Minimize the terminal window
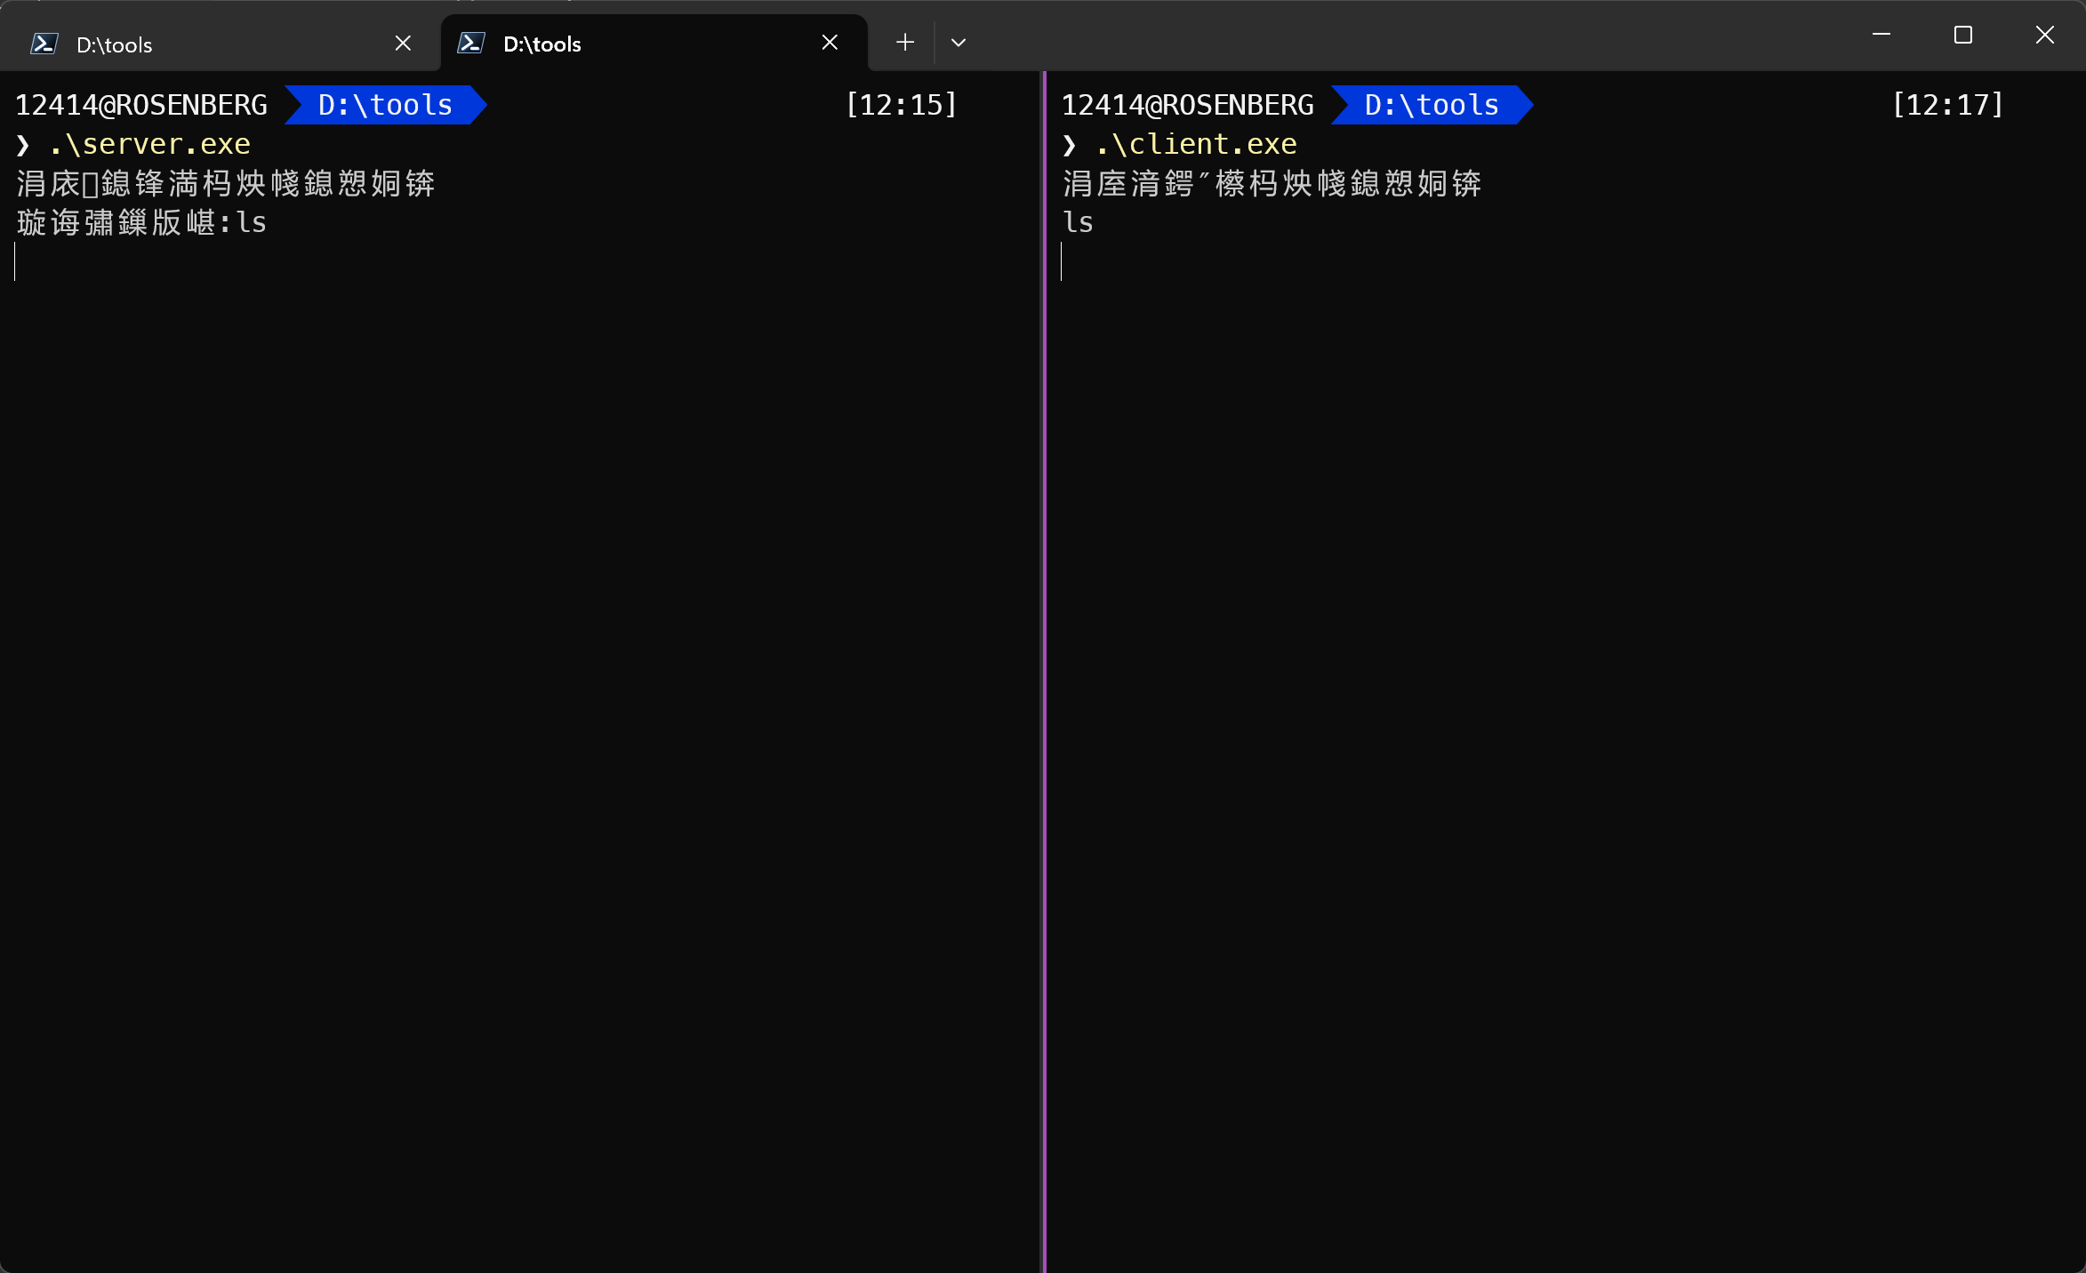The height and width of the screenshot is (1273, 2086). click(1881, 35)
